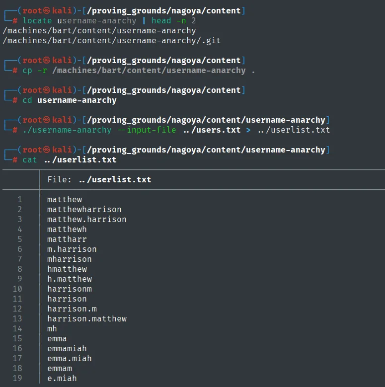Select line 7 'mharrison'

click(70, 259)
